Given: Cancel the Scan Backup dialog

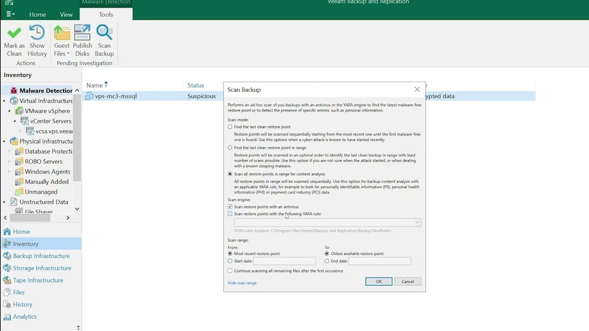Looking at the screenshot, I should point(408,281).
